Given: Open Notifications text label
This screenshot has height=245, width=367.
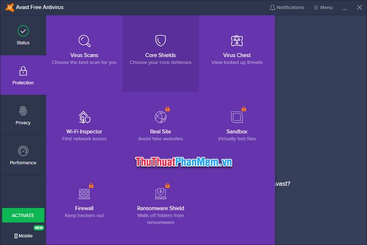Looking at the screenshot, I should pyautogui.click(x=290, y=7).
